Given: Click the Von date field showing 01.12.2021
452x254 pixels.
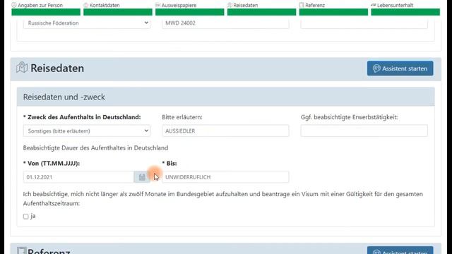Looking at the screenshot, I should [x=78, y=177].
